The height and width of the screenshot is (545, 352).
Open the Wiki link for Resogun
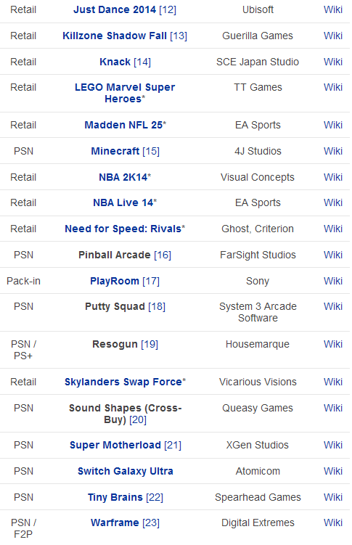coord(333,344)
